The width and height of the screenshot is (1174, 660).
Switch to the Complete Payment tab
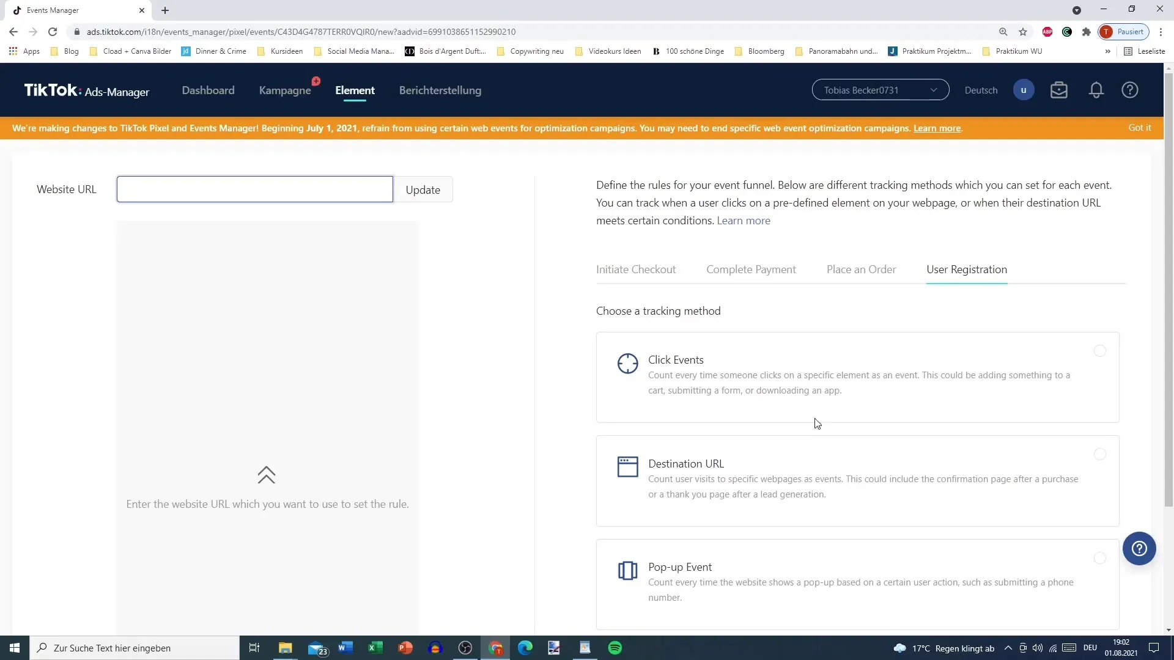click(751, 269)
